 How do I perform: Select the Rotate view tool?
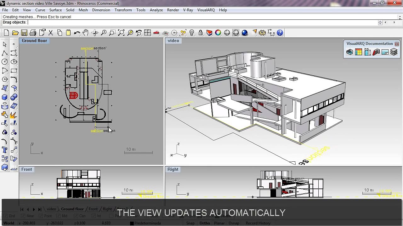click(95, 33)
